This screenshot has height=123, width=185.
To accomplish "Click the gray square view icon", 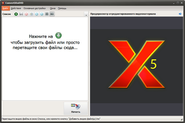I will 47,14.
